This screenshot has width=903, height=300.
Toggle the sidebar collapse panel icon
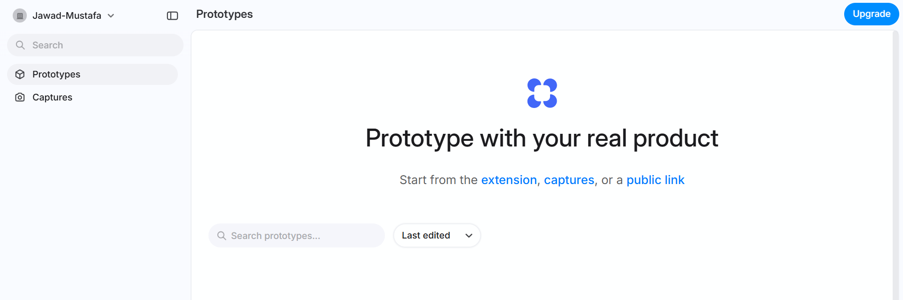[172, 15]
